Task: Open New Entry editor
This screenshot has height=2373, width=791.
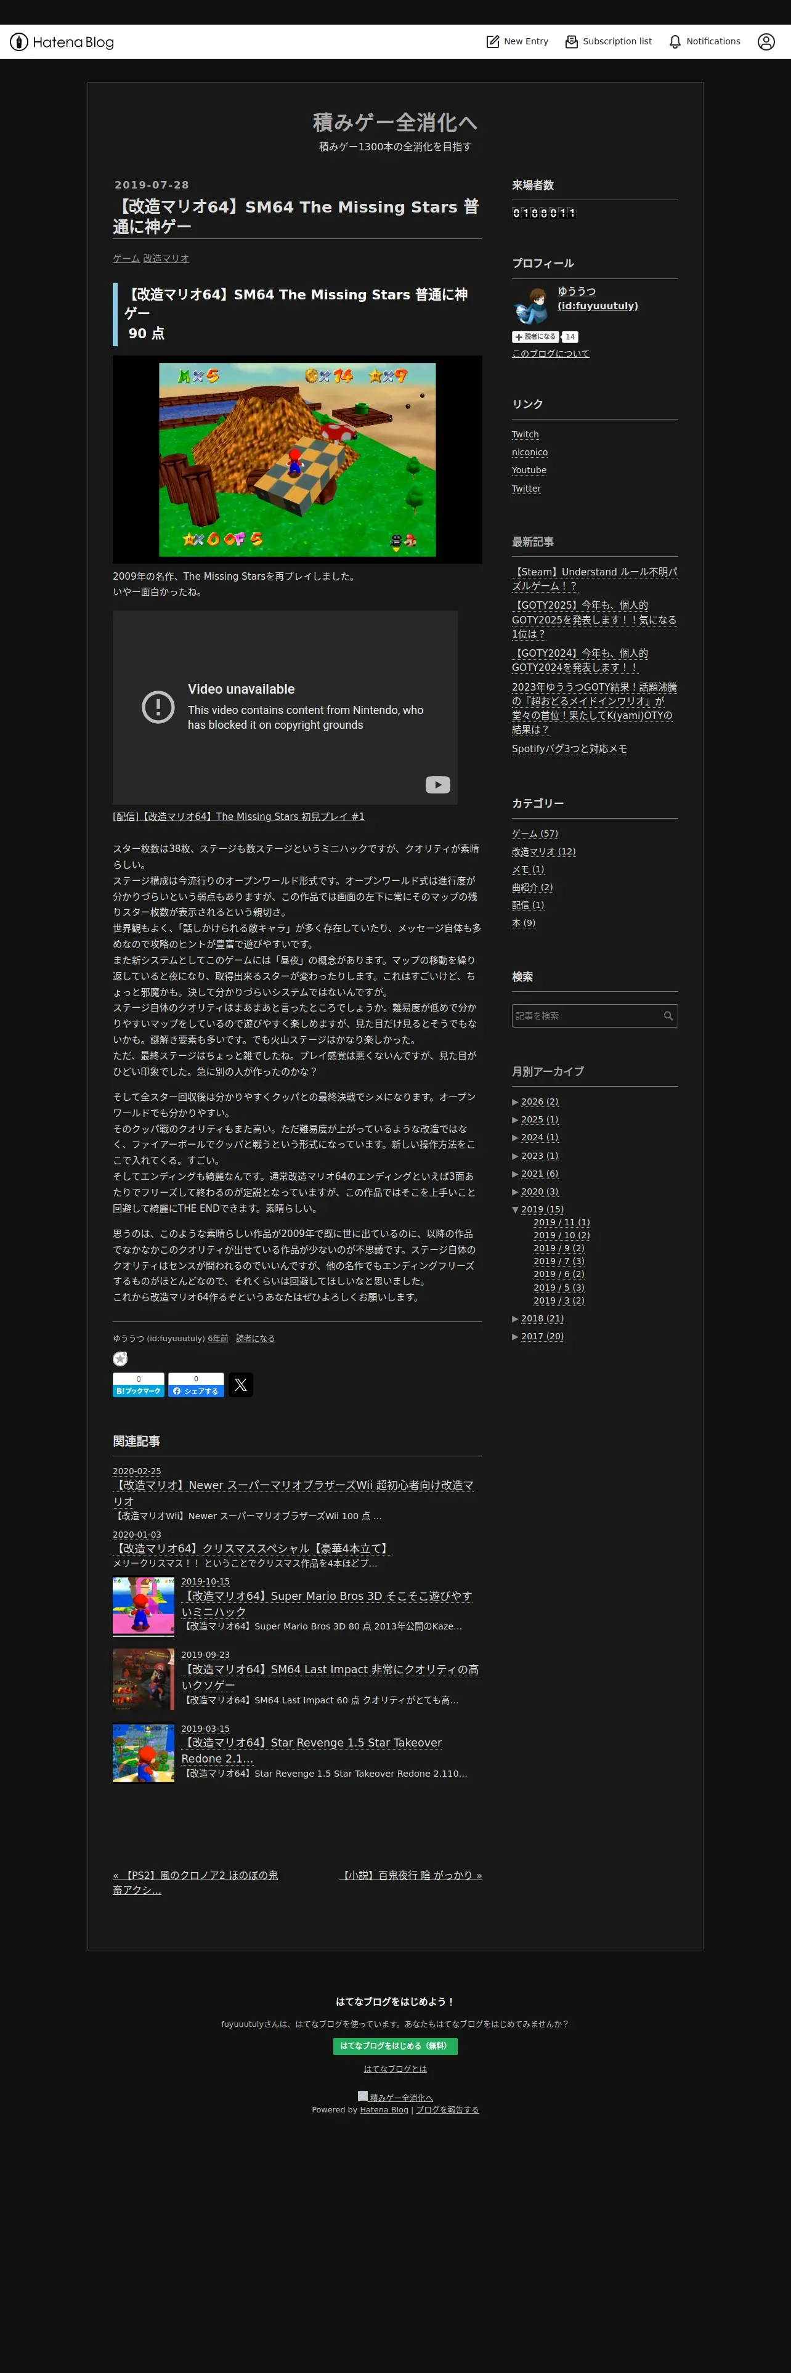Action: coord(517,41)
